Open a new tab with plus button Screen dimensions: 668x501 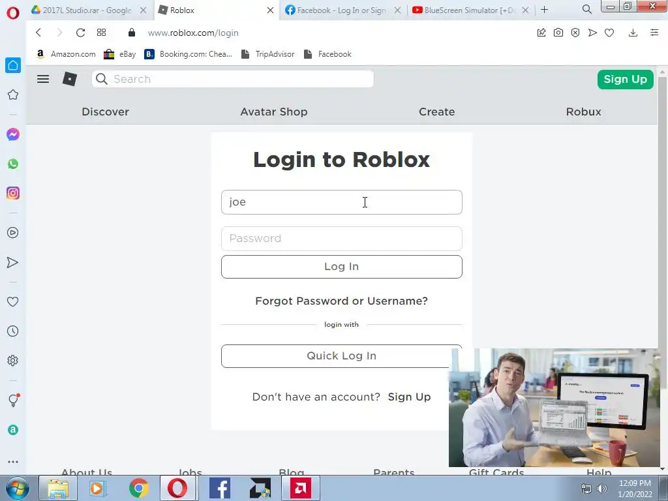point(545,9)
